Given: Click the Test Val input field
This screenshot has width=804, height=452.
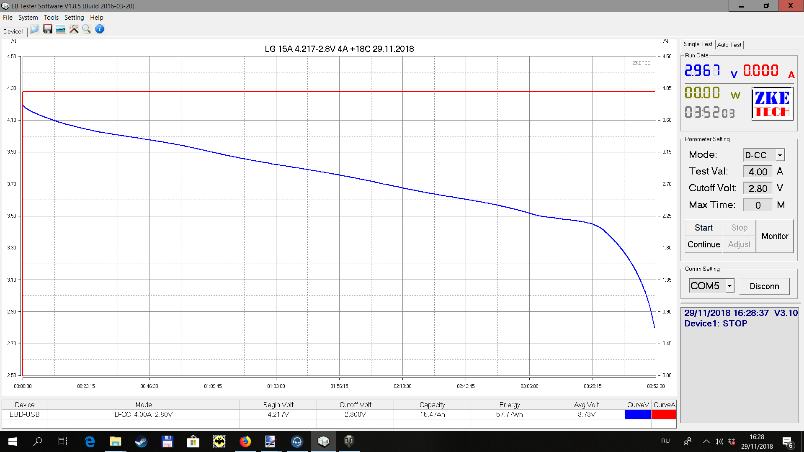Looking at the screenshot, I should 758,172.
